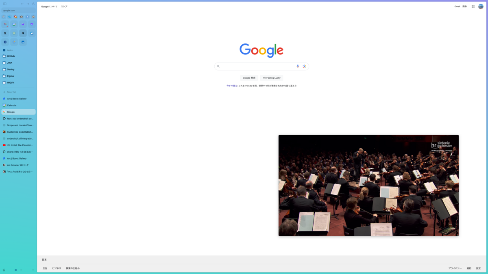
Task: Open the 規約 footer link
Action: (x=469, y=268)
